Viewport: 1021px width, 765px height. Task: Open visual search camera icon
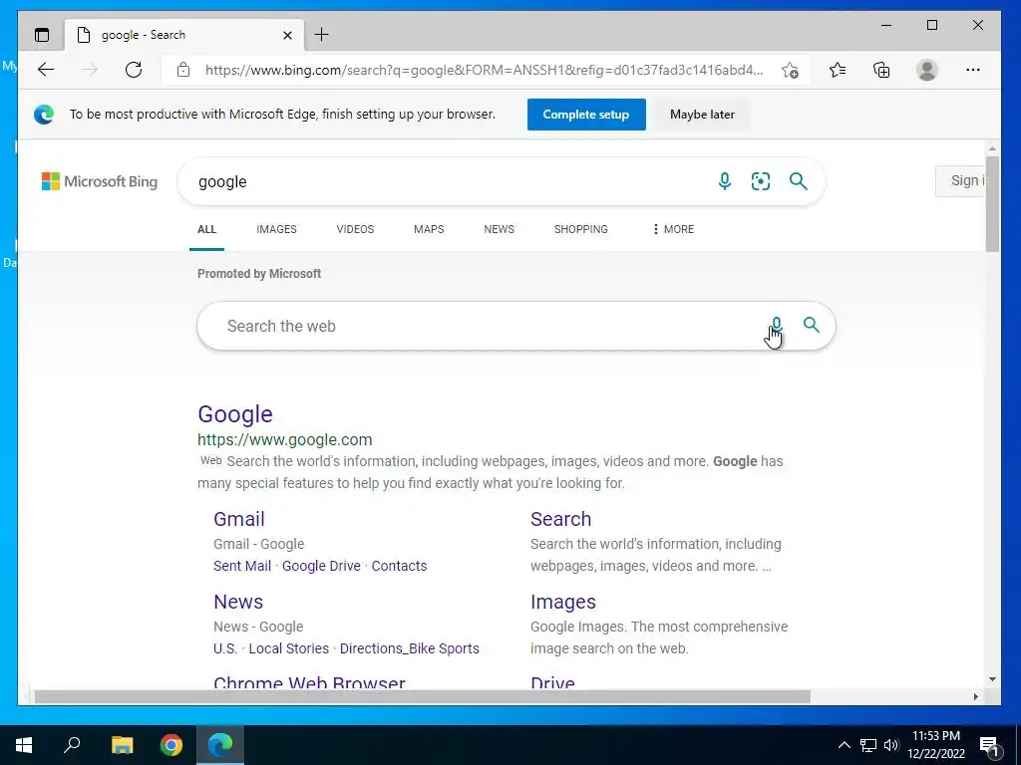point(761,181)
